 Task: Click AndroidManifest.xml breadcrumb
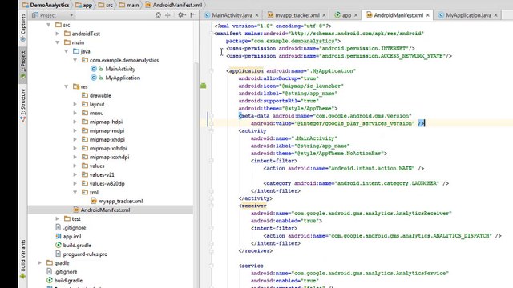pyautogui.click(x=173, y=5)
